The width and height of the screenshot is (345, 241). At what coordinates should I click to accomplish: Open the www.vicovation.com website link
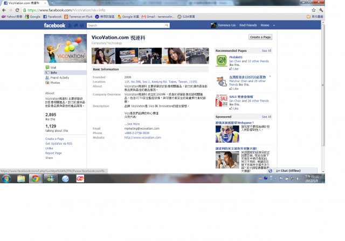pos(143,138)
